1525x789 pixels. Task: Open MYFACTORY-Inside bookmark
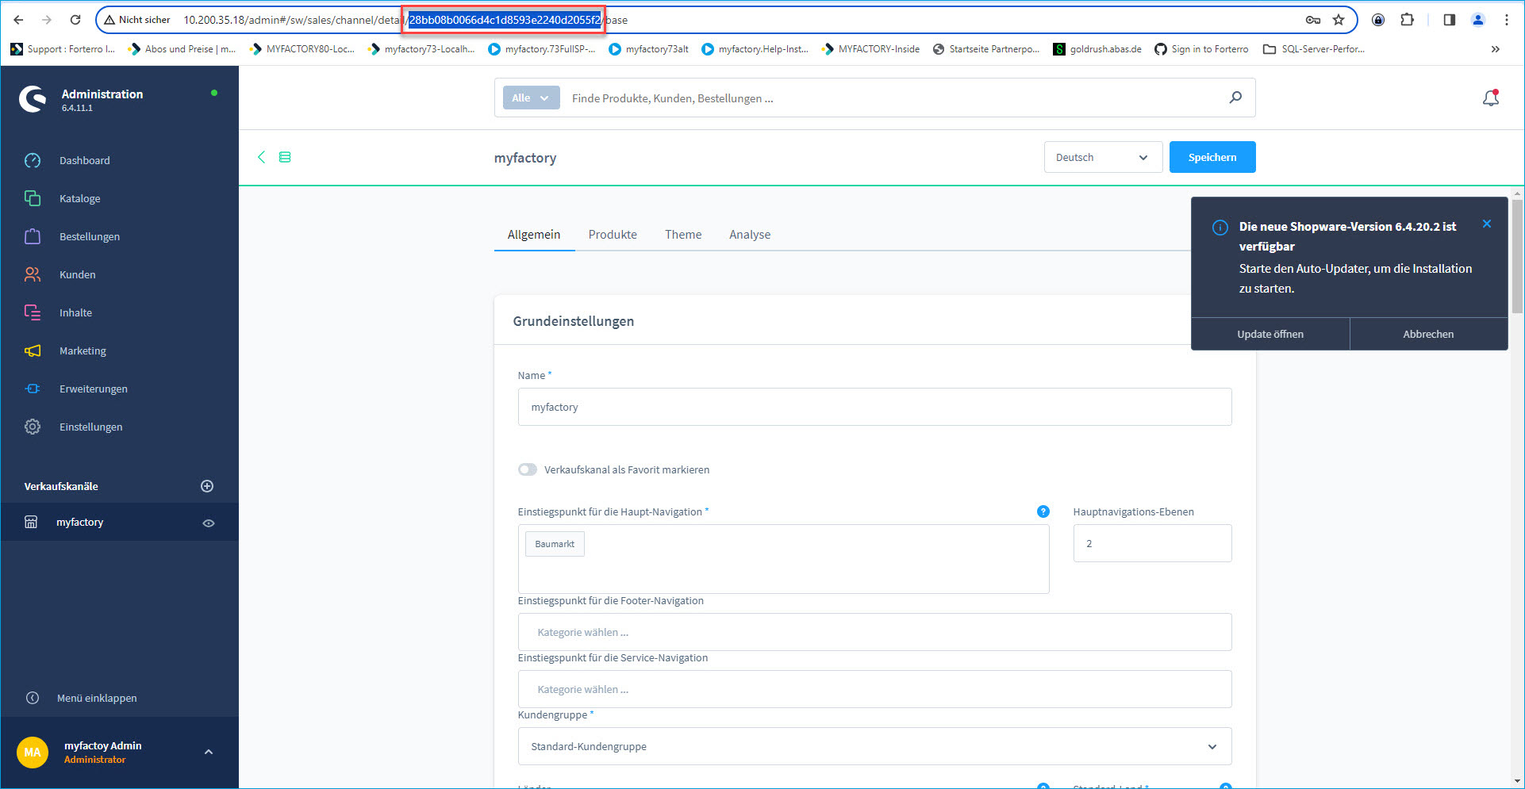click(871, 49)
